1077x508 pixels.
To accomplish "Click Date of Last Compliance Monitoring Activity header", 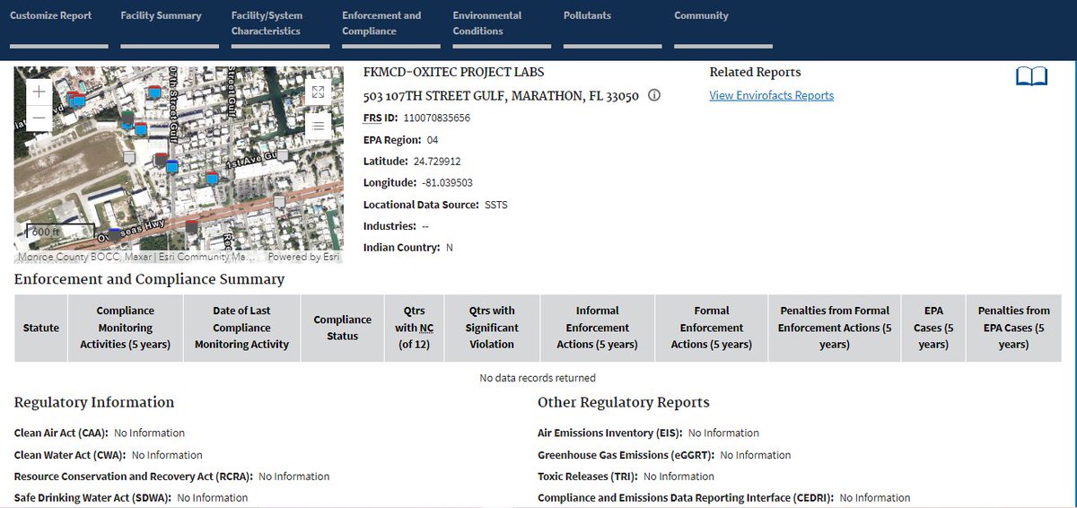I will coord(242,328).
